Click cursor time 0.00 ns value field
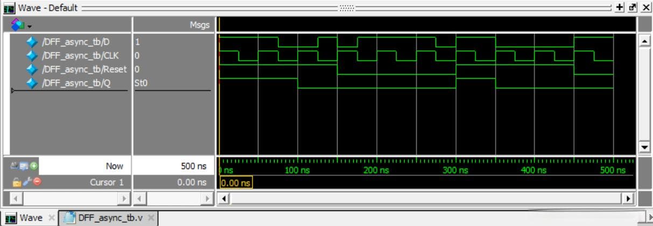Screen dimensions: 653x226 click(x=192, y=182)
